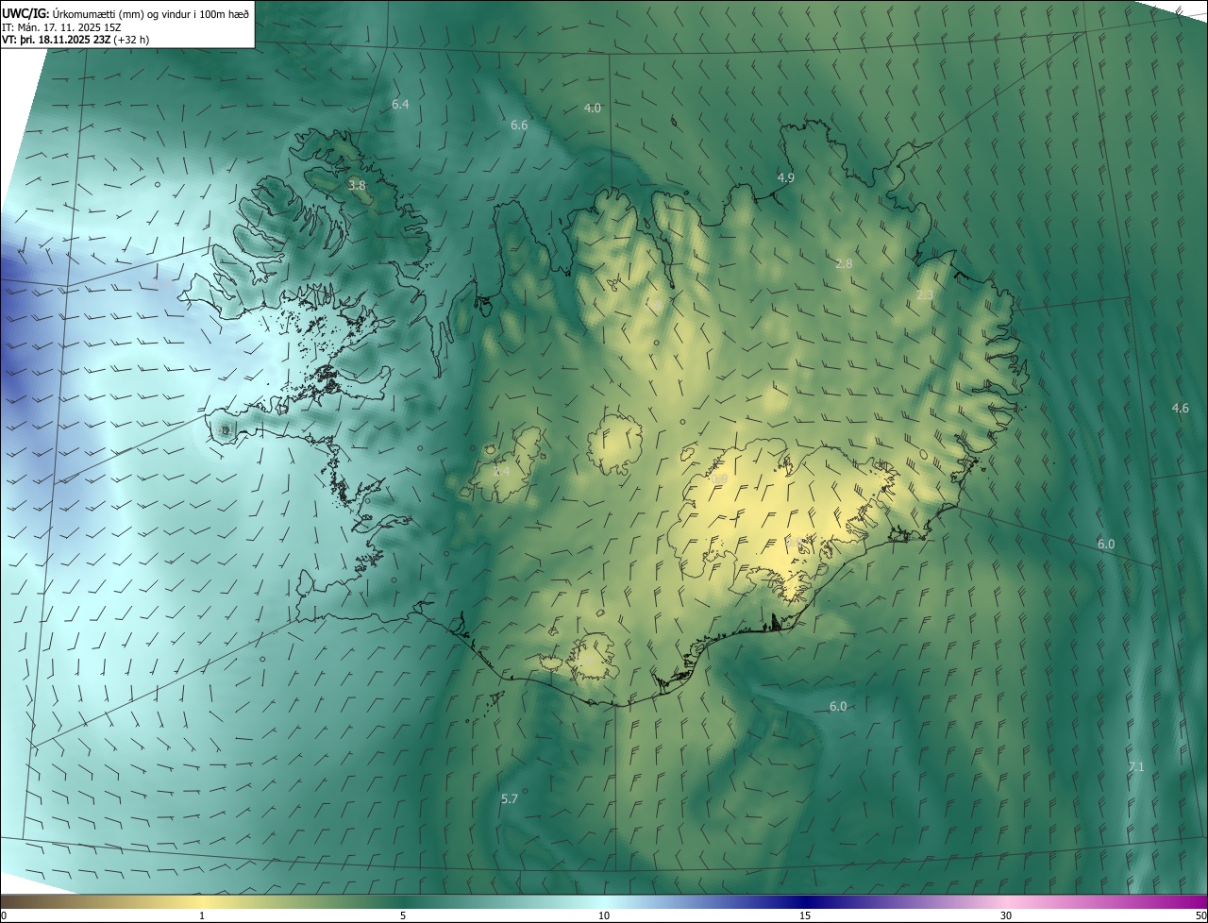Click the 6.6 precipitation value label
Screen dimensions: 1208x923
(519, 126)
